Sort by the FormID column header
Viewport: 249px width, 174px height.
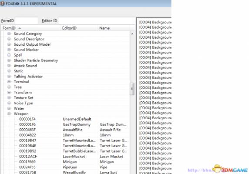tap(31, 28)
